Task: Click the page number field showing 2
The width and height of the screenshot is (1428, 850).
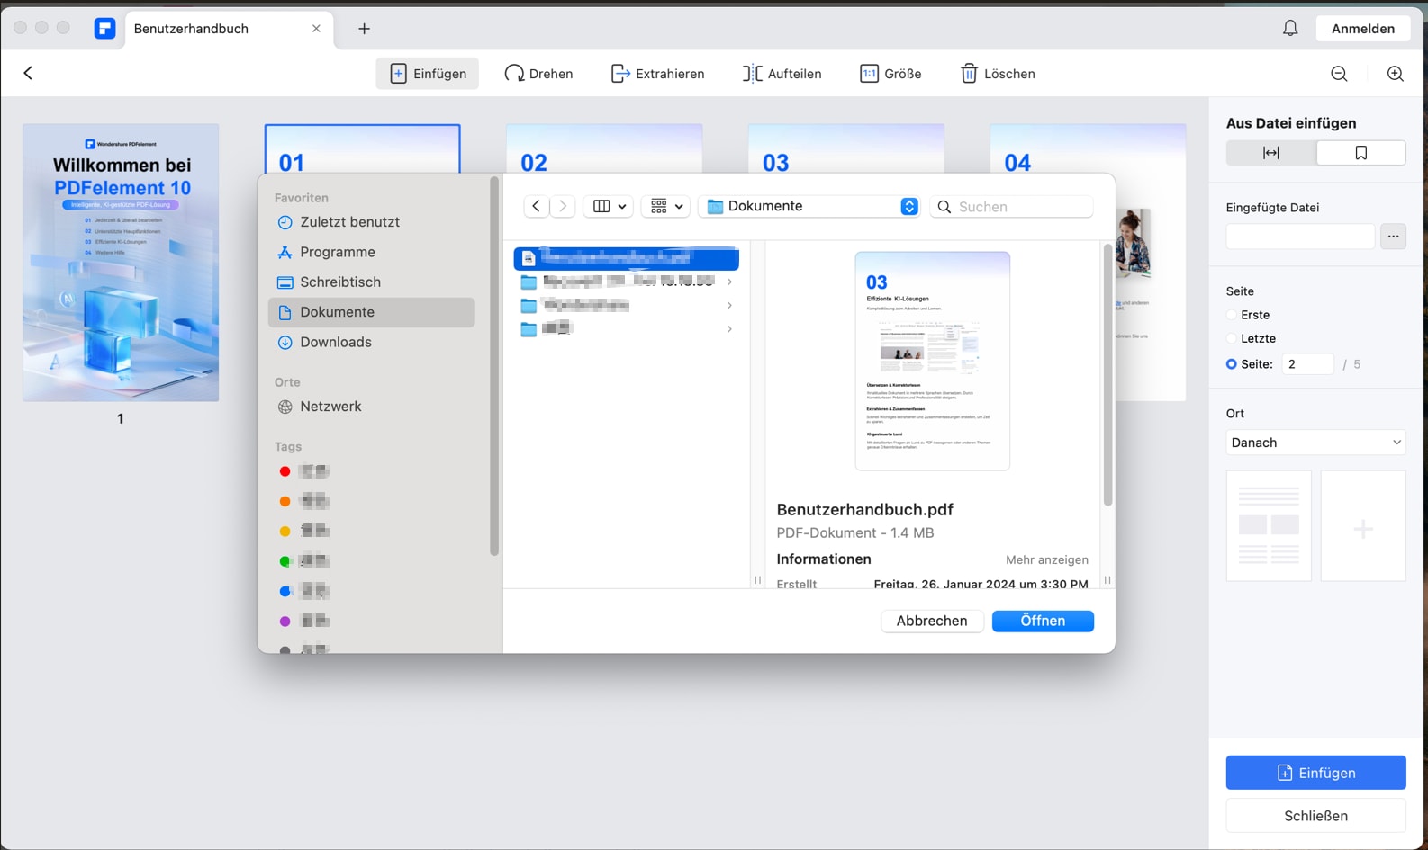Action: (x=1307, y=364)
